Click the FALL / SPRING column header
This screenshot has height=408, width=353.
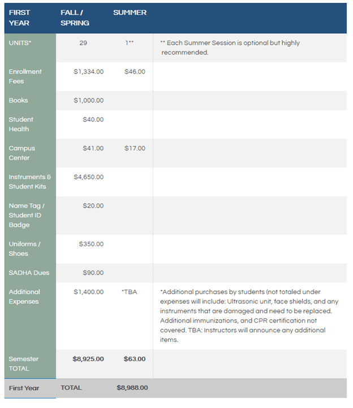(x=75, y=18)
